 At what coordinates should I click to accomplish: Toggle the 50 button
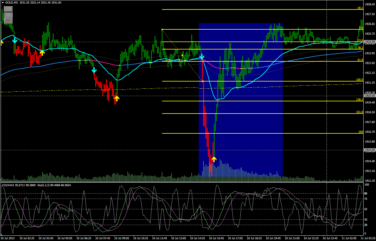pyautogui.click(x=8, y=15)
